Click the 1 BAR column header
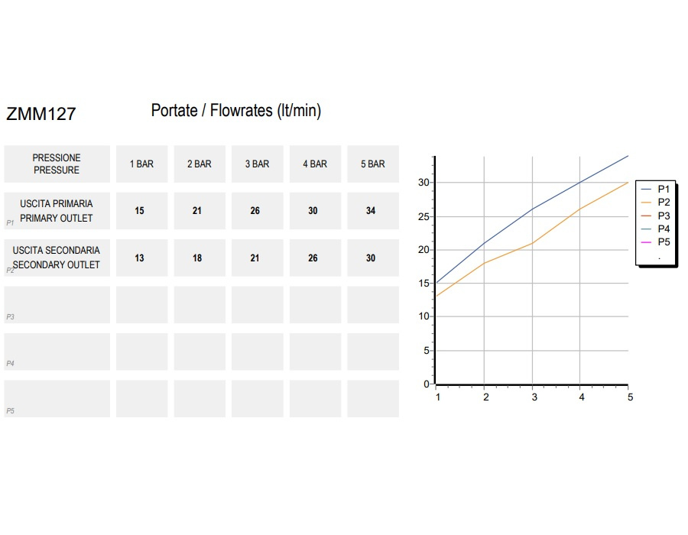Image resolution: width=688 pixels, height=535 pixels. click(x=141, y=164)
